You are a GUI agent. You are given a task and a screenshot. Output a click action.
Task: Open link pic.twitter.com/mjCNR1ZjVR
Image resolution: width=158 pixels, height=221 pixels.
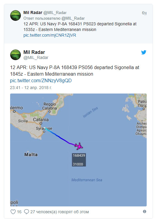tap(50, 35)
